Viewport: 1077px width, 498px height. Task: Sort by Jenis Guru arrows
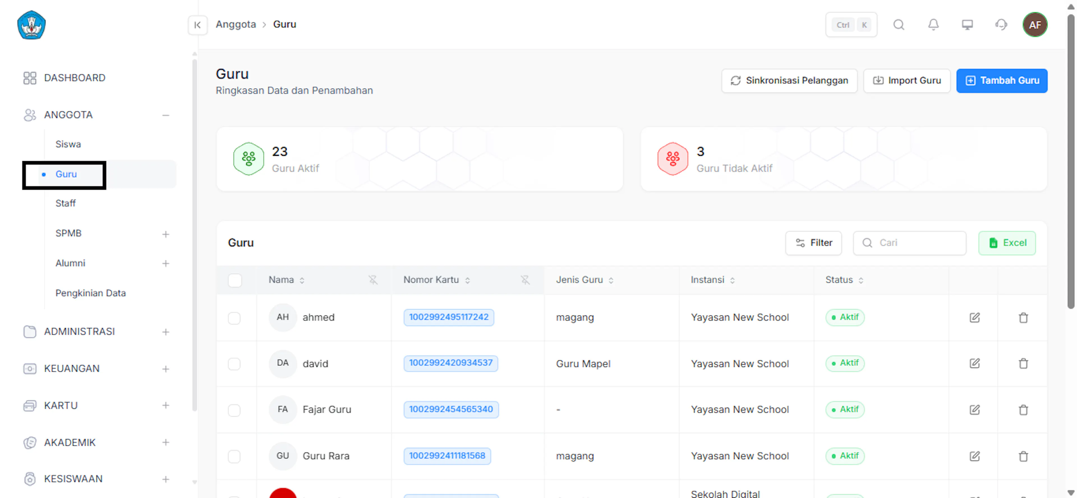(611, 280)
